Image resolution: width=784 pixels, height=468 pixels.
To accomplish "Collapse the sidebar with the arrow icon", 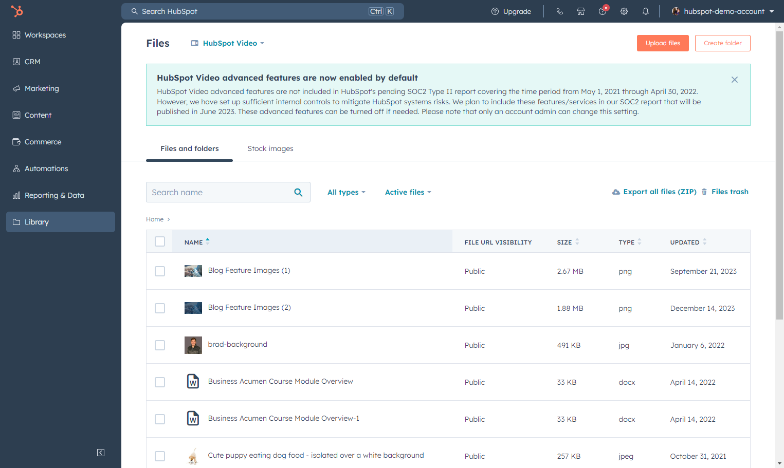I will (x=101, y=453).
